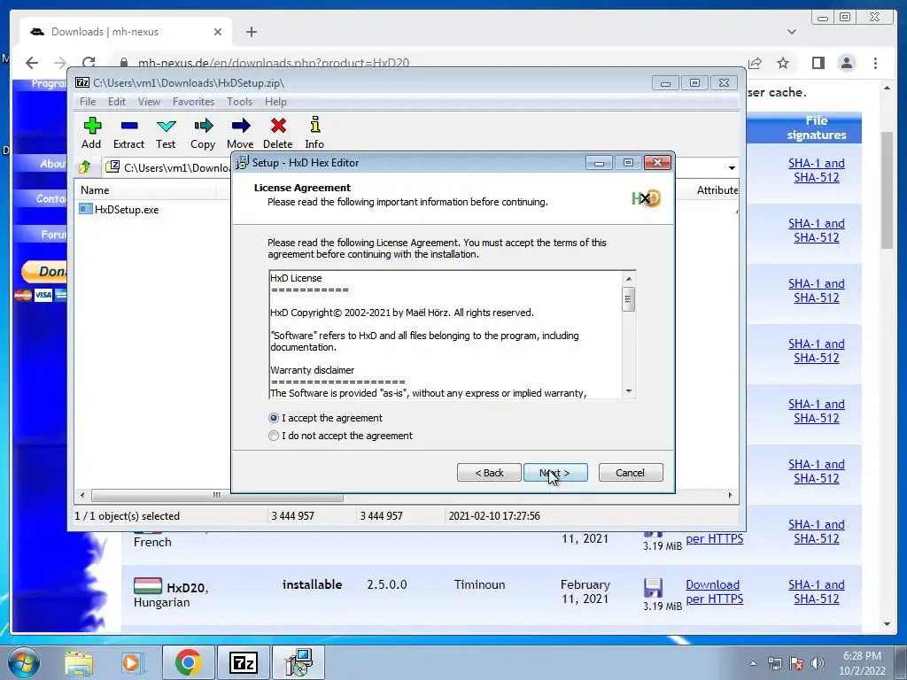Show hidden system tray icons
907x680 pixels.
click(x=753, y=663)
